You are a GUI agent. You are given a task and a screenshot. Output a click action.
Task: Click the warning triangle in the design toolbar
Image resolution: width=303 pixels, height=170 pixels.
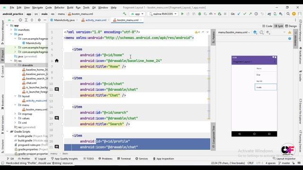(289, 33)
